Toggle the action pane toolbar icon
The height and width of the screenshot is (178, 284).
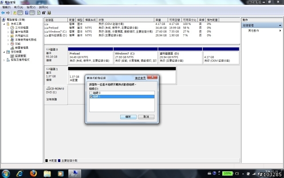[x=32, y=13]
